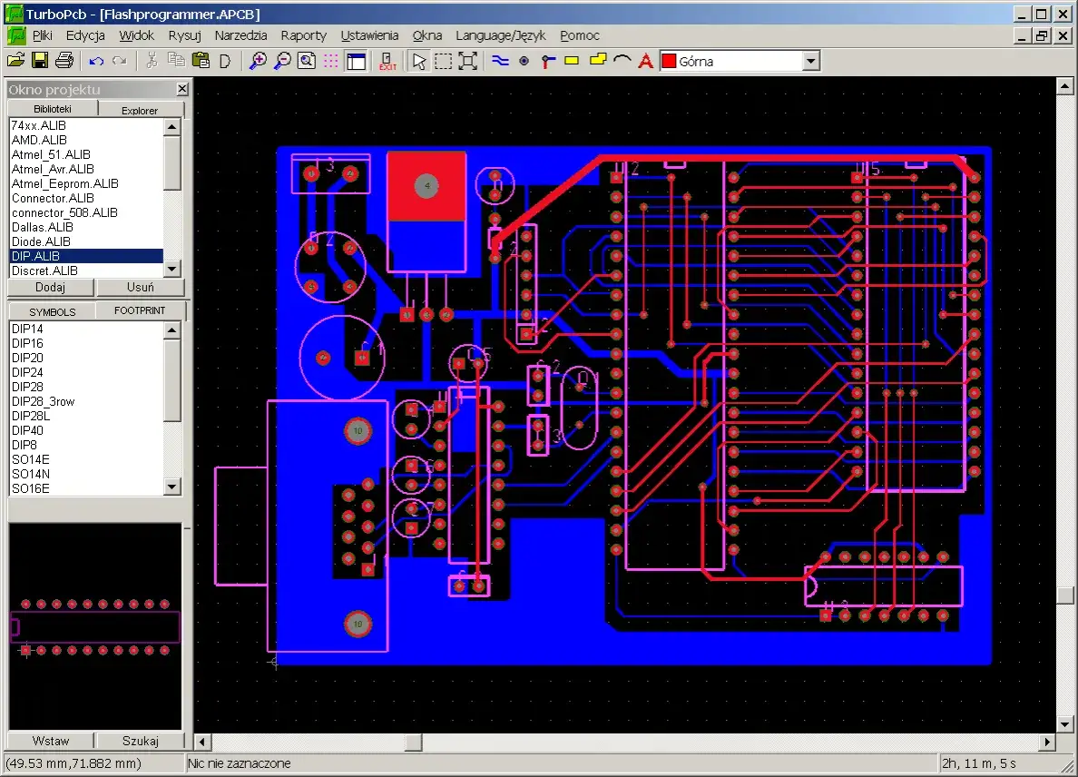The width and height of the screenshot is (1078, 777).
Task: Activate the track routing tool (wavy lines icon)
Action: tap(500, 61)
